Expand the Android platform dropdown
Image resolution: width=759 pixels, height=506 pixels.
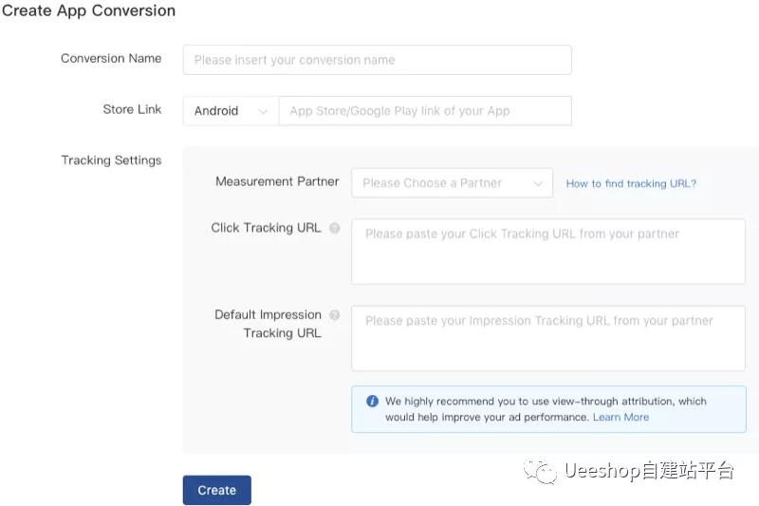(x=231, y=111)
